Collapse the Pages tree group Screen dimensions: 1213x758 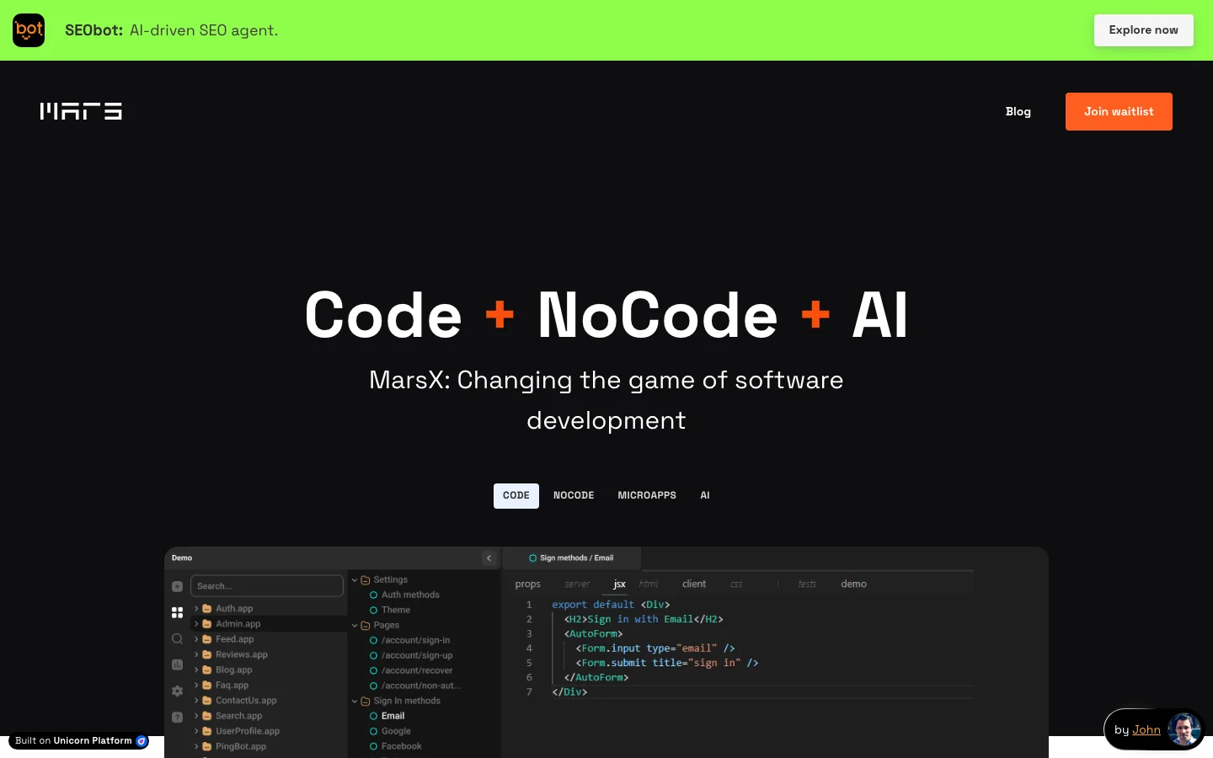pyautogui.click(x=355, y=625)
